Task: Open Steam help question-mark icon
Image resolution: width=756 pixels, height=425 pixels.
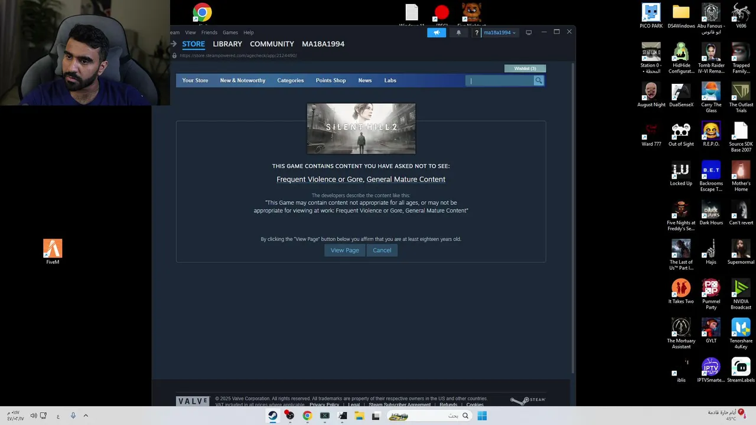Action: pos(476,32)
